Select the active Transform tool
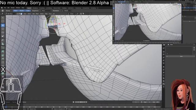196x110 pixels. pos(3,25)
